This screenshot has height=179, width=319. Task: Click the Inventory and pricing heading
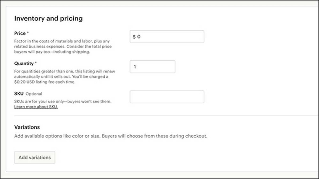pyautogui.click(x=48, y=19)
